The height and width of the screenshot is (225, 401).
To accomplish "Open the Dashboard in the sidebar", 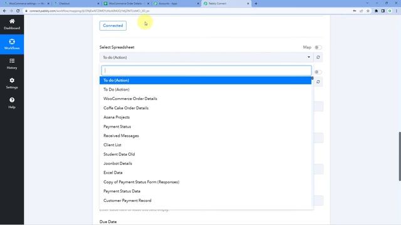I will pyautogui.click(x=12, y=24).
